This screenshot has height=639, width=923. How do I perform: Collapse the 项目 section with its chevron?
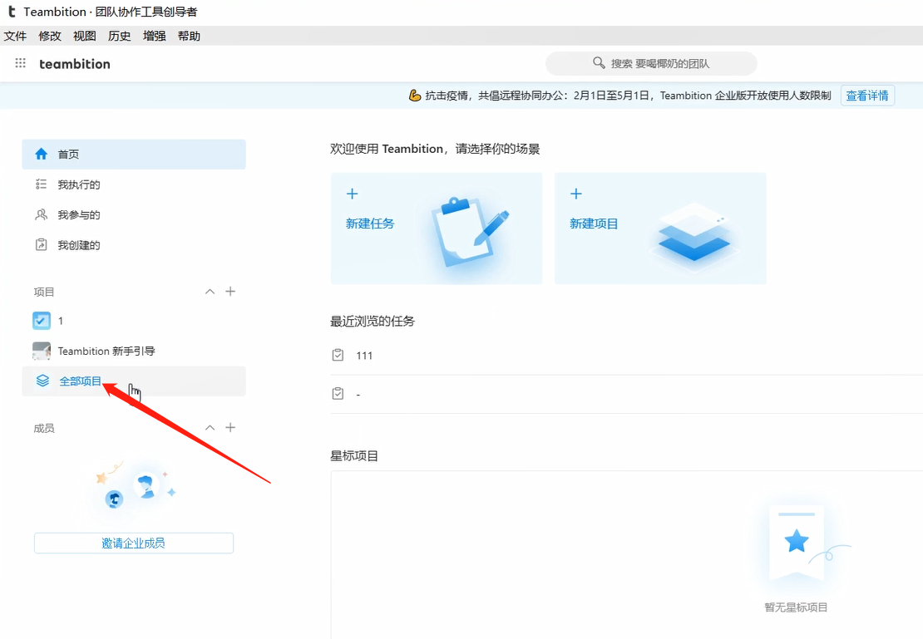pyautogui.click(x=210, y=291)
